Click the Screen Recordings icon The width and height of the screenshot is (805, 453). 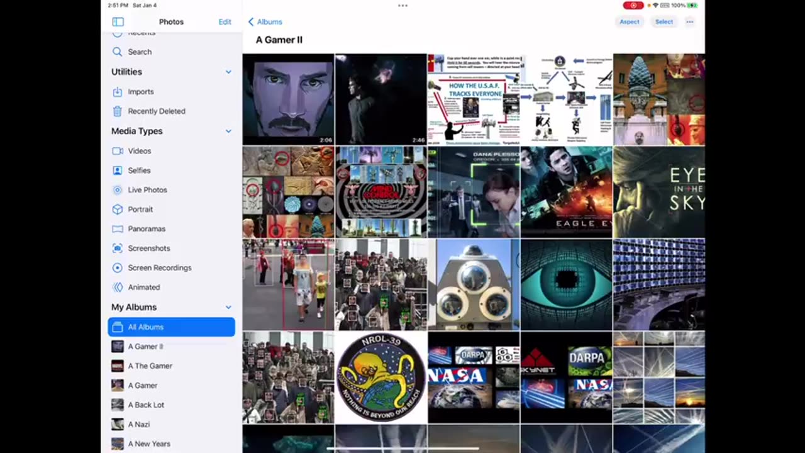pyautogui.click(x=117, y=267)
